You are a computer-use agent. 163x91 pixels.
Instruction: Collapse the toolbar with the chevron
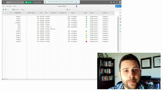[120, 10]
